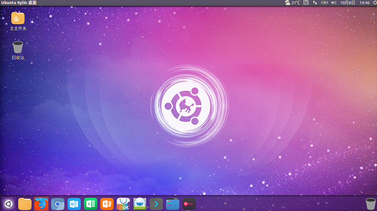Open the multicolor tile window app in the dock
The image size is (377, 211).
pos(173,204)
